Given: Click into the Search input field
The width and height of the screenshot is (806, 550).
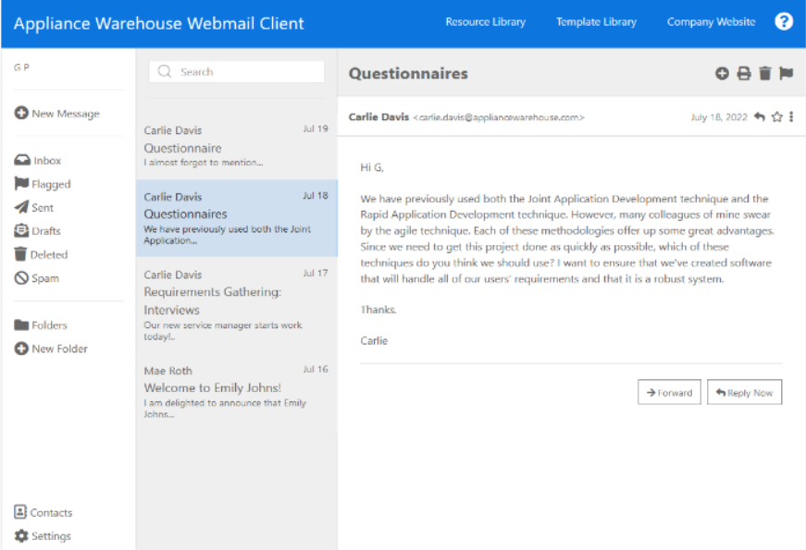Looking at the screenshot, I should pos(237,71).
